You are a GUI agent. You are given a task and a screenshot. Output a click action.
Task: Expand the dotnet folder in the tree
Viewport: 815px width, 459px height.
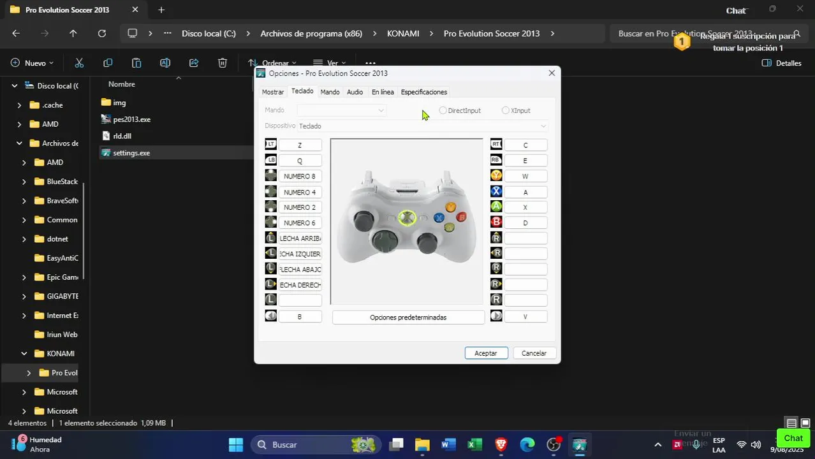pyautogui.click(x=24, y=239)
